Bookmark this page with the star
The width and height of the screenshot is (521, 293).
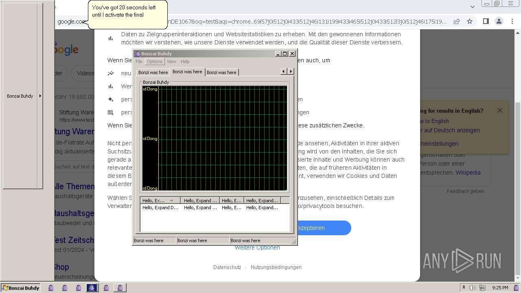[x=470, y=21]
